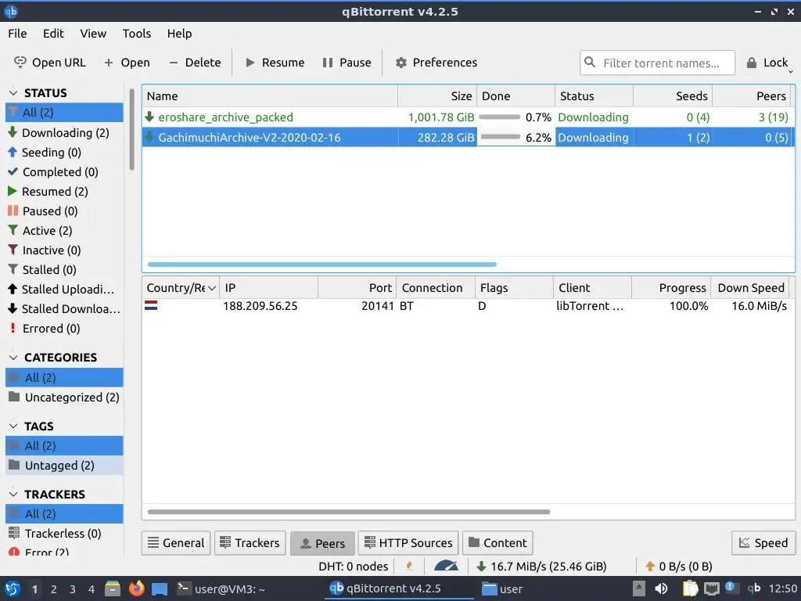
Task: Collapse the CATEGORIES section
Action: click(x=14, y=357)
